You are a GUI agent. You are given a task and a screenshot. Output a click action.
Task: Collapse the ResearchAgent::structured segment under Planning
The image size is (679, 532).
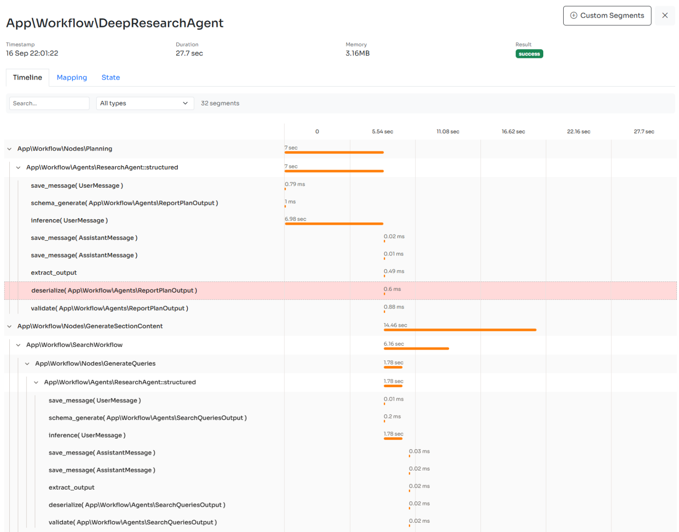18,167
